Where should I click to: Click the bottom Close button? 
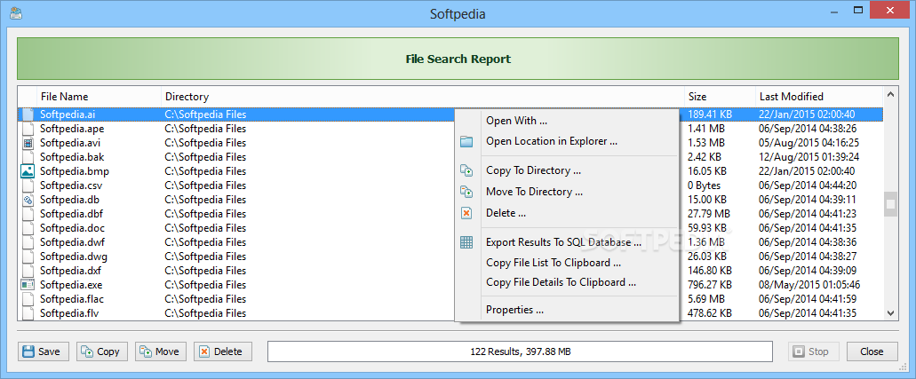[x=872, y=351]
